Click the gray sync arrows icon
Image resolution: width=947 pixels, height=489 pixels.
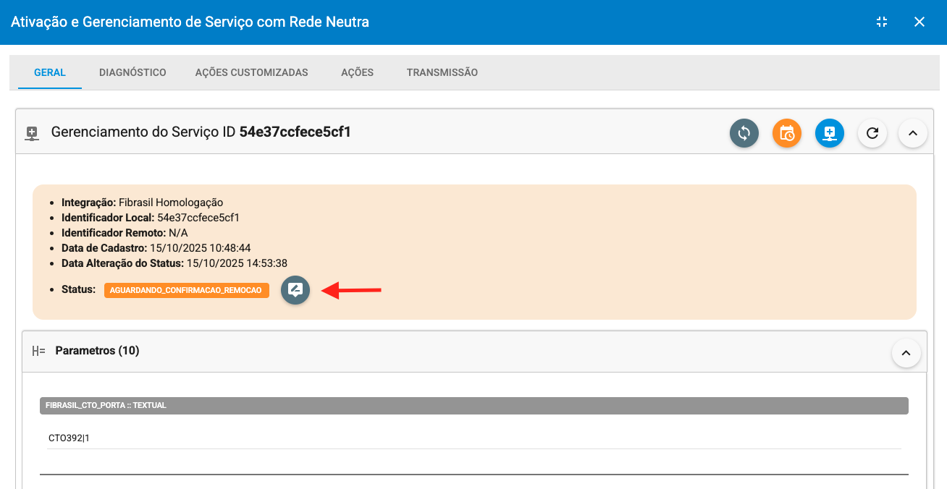coord(744,133)
